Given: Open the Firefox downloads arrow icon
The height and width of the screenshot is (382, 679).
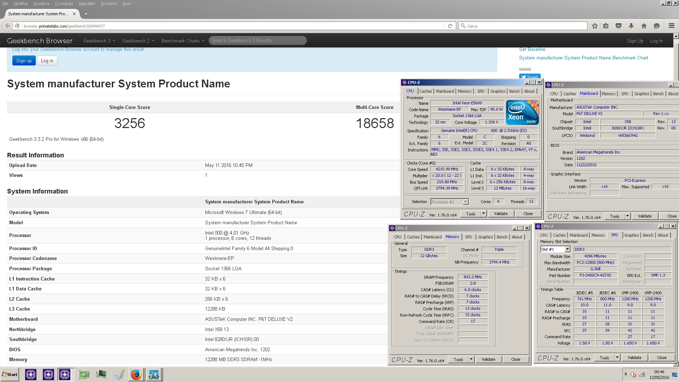Looking at the screenshot, I should [x=631, y=26].
